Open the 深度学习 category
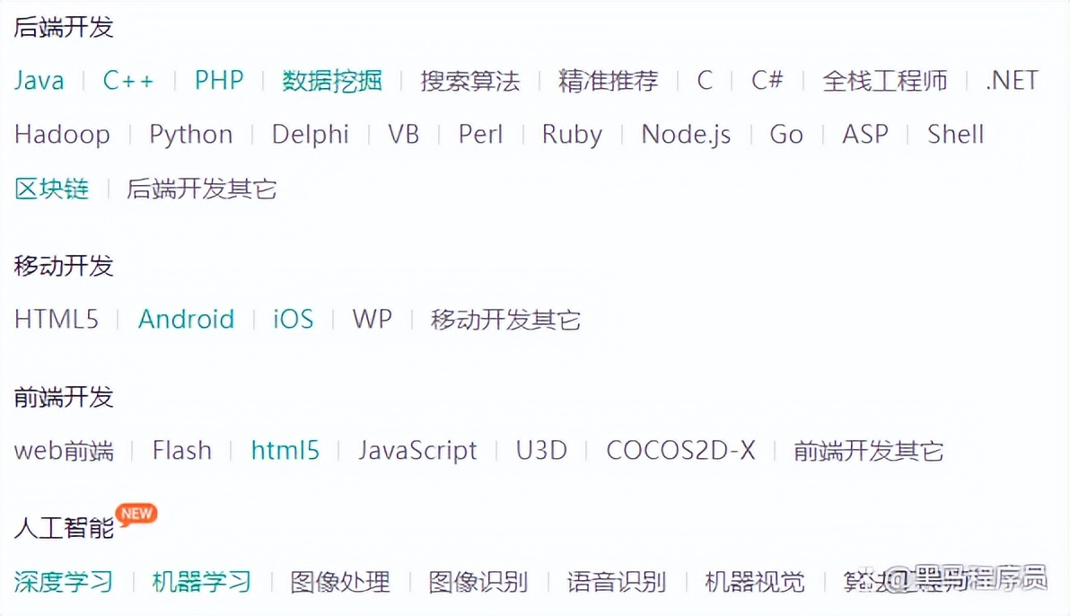 63,581
